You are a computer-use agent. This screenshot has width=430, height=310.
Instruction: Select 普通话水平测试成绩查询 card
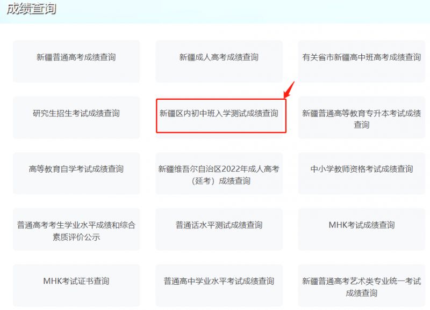(x=219, y=230)
